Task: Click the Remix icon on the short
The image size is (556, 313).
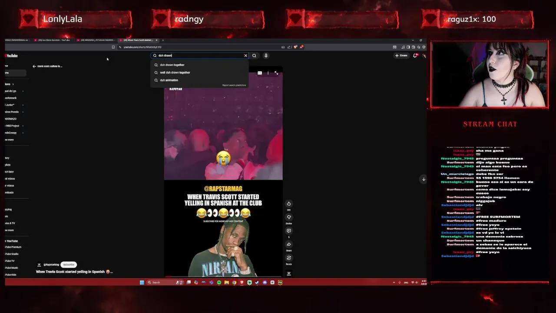Action: point(289,258)
